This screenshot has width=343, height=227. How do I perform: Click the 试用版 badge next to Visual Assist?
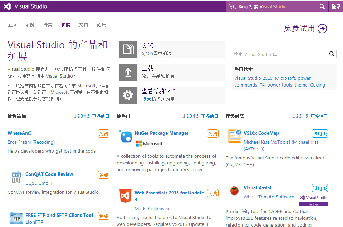click(320, 188)
